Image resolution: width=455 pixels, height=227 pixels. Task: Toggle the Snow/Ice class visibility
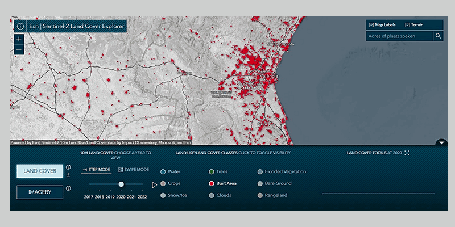[173, 195]
